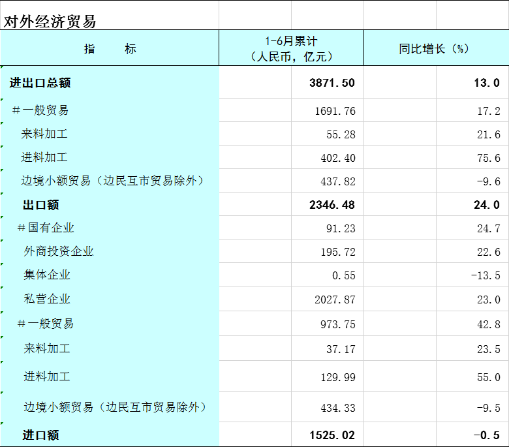
Task: Select the value 195.72
Action: tap(338, 252)
